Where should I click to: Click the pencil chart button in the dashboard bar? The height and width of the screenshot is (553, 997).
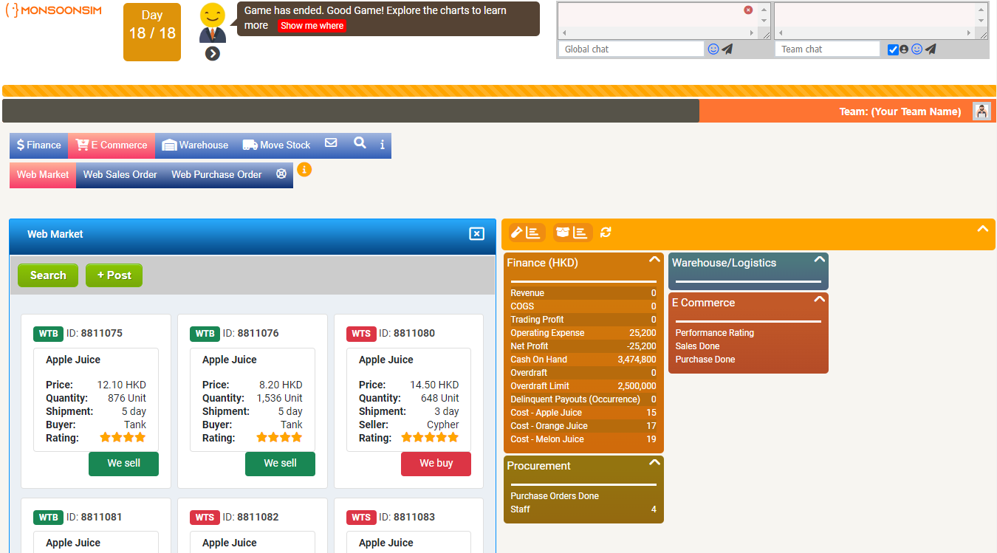point(527,233)
